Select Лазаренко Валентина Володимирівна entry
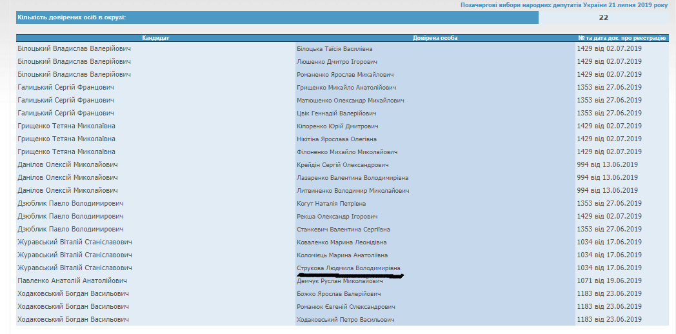The image size is (676, 334). click(352, 178)
